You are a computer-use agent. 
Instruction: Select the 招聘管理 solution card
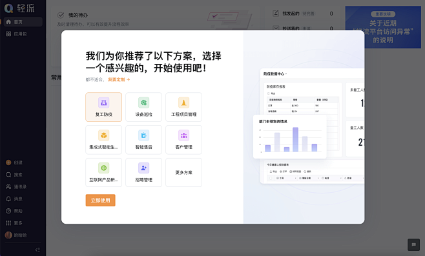(143, 172)
